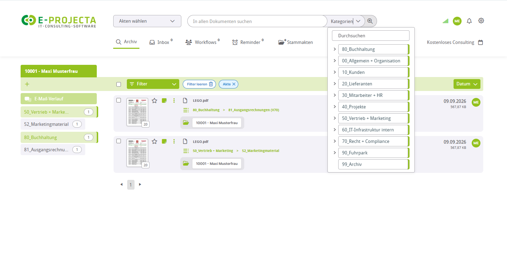This screenshot has width=507, height=267.
Task: Open the green note icon of second document
Action: (164, 141)
